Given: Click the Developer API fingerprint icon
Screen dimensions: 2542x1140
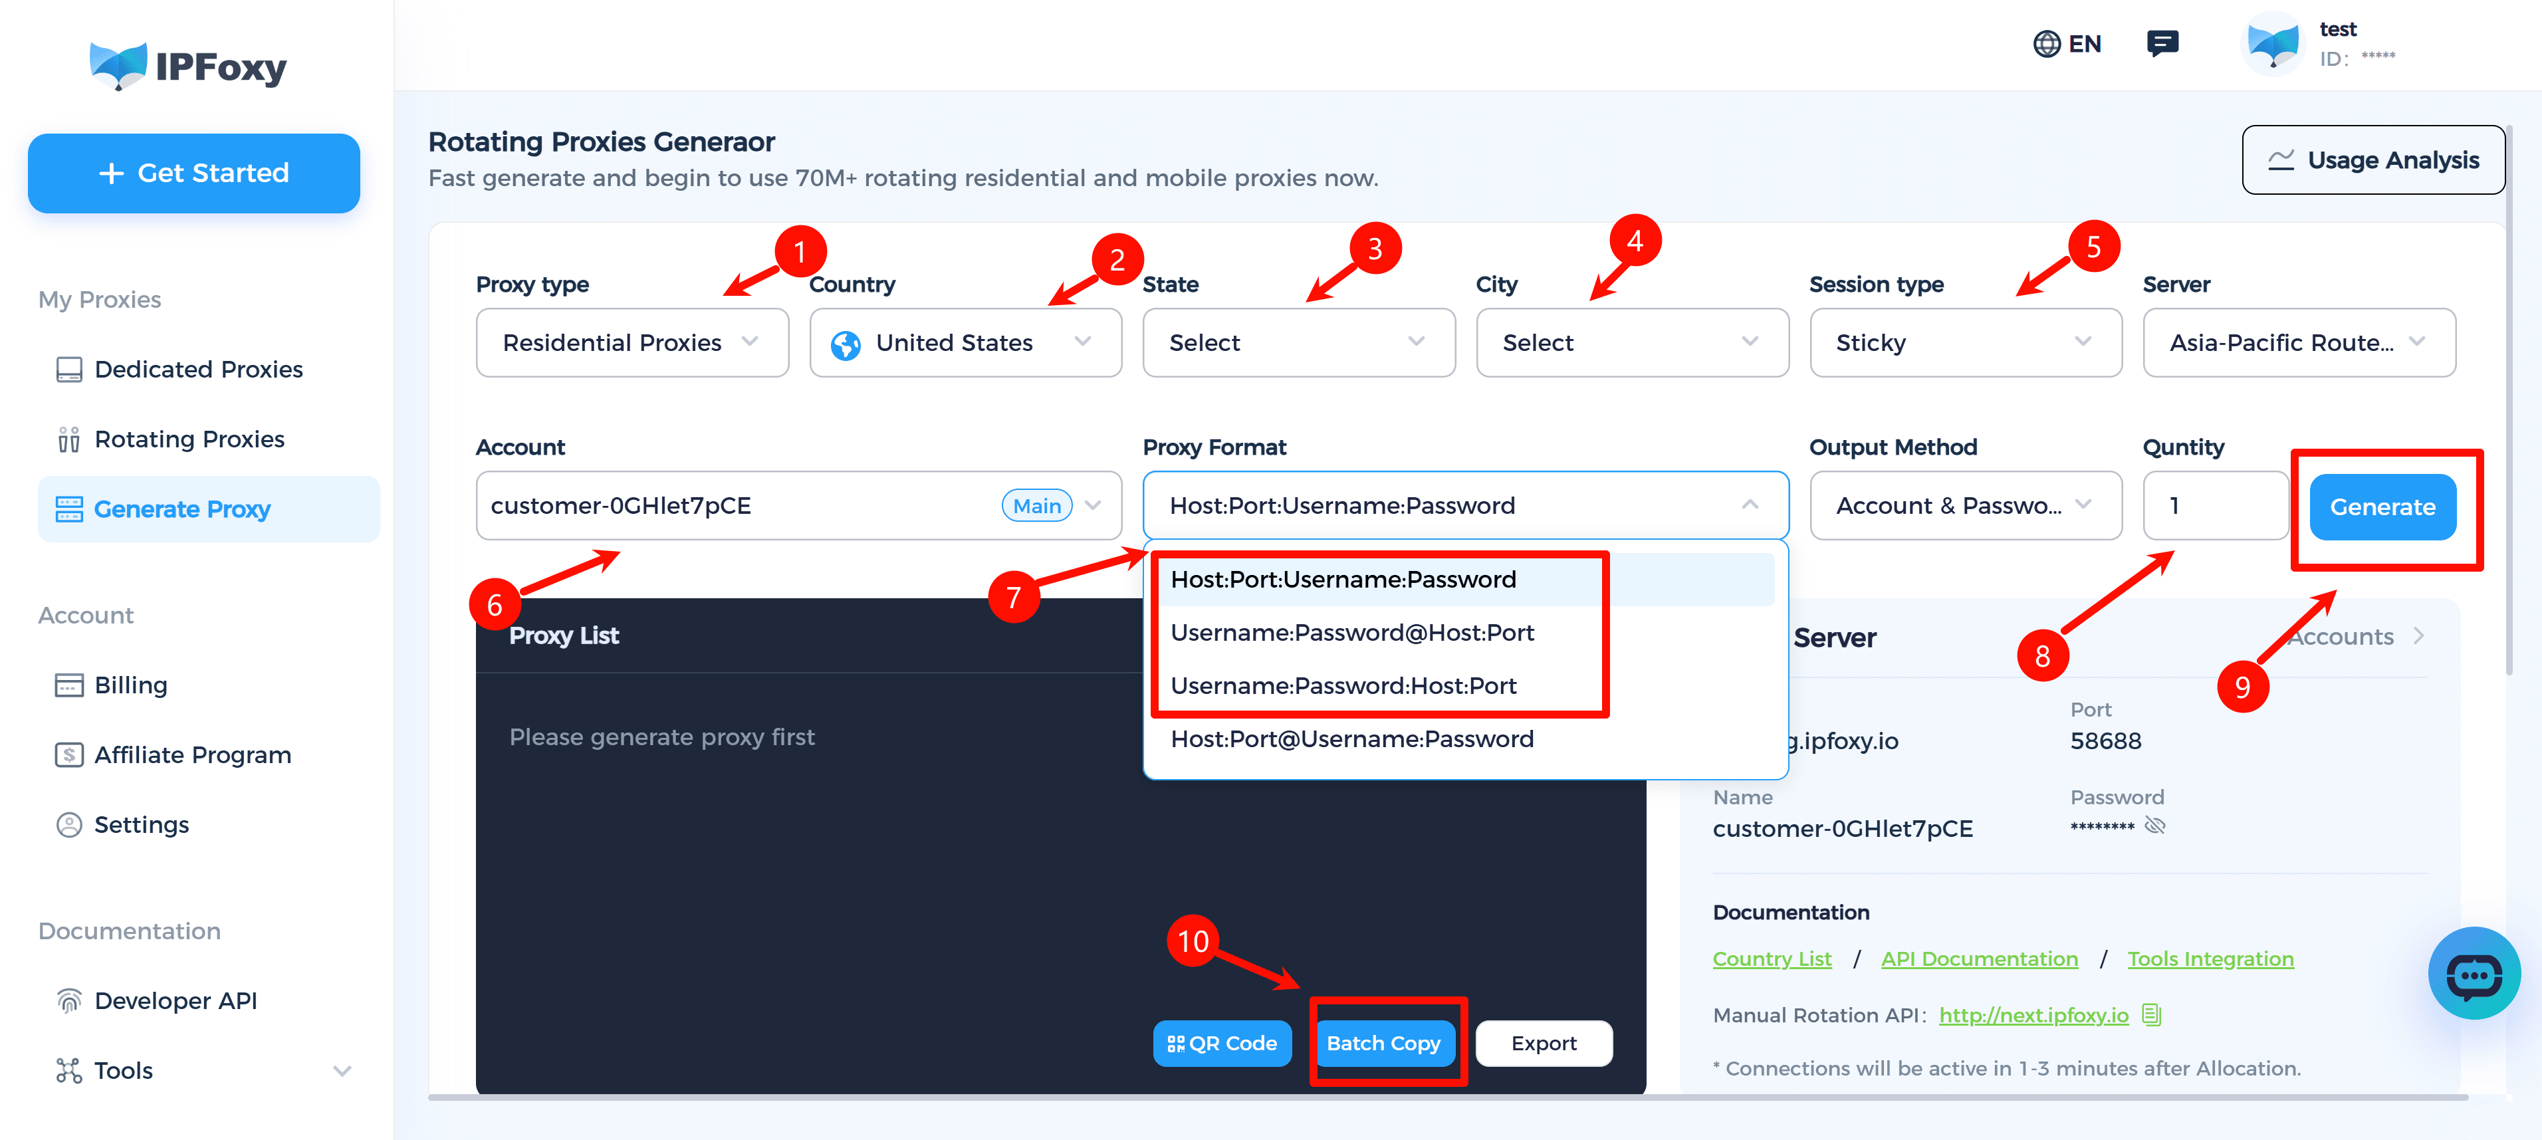Looking at the screenshot, I should click(69, 1001).
